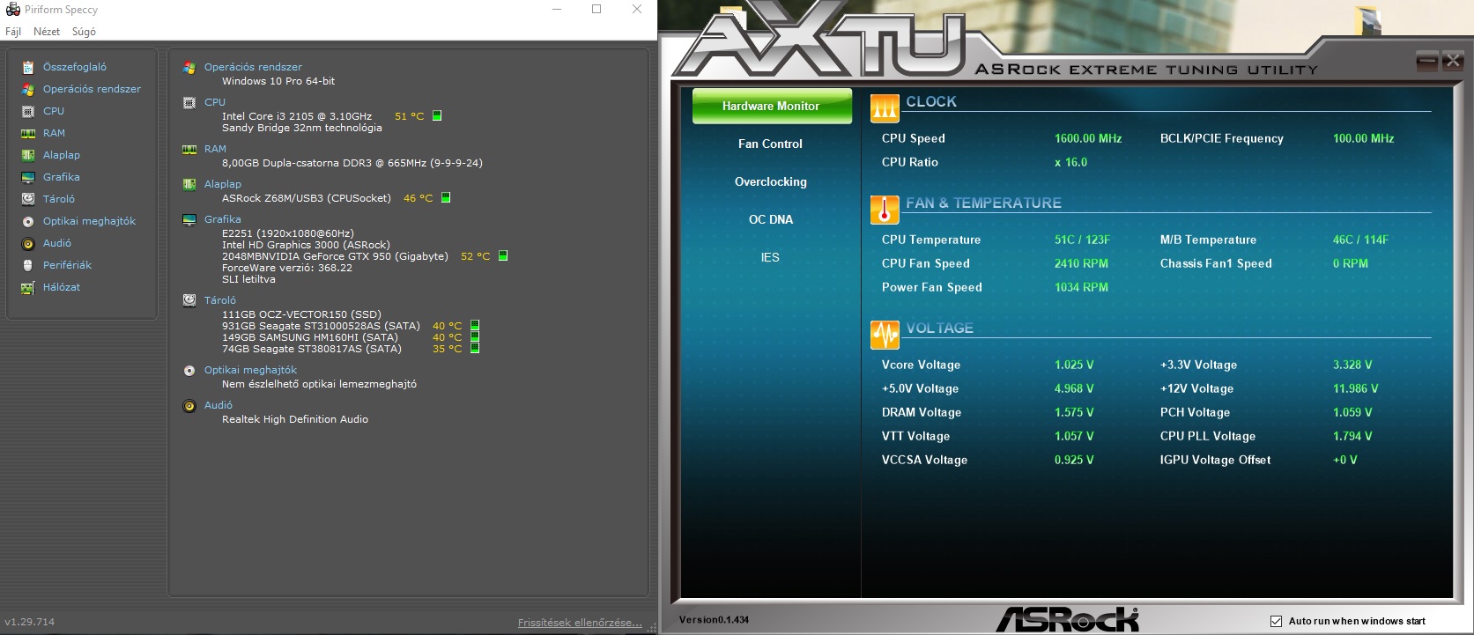
Task: Click the CPU temperature indicator next to 51 °C
Action: tap(437, 115)
